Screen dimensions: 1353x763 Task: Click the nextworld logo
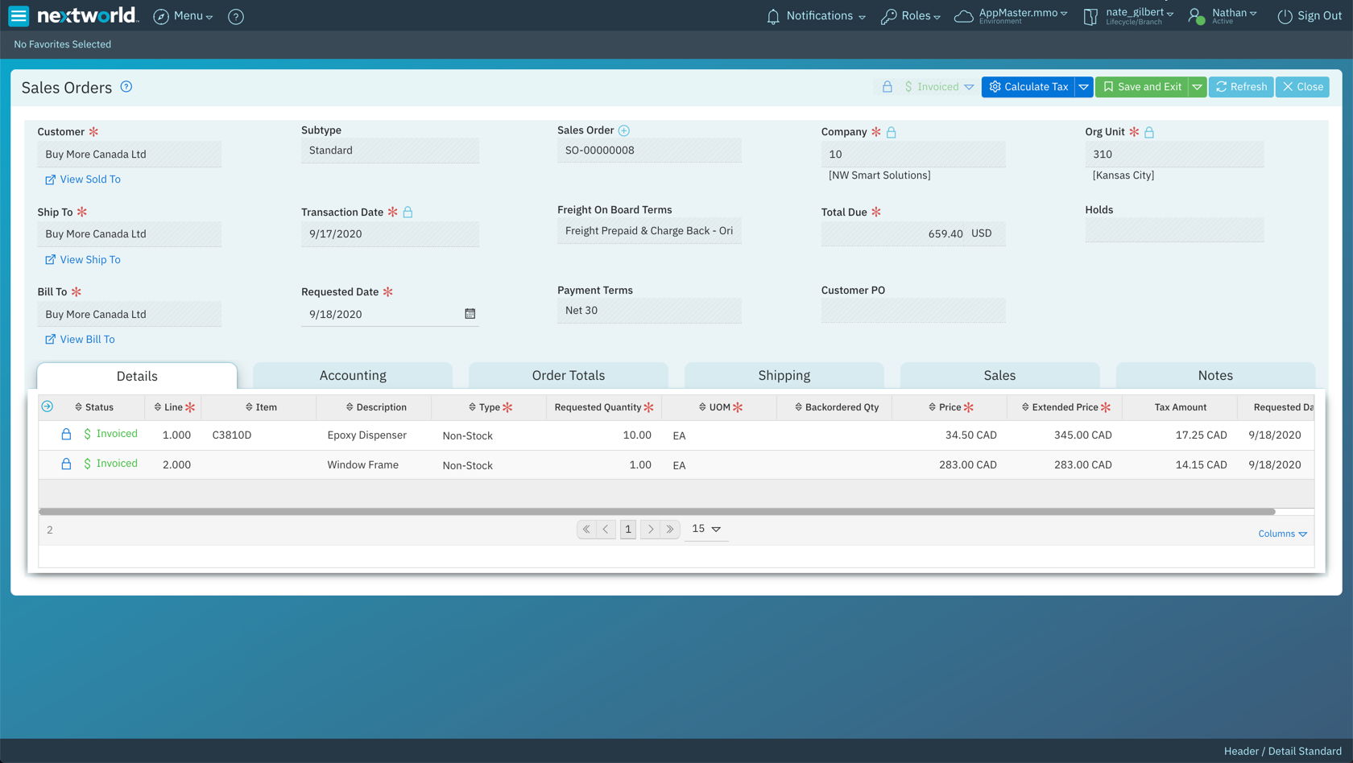click(88, 15)
